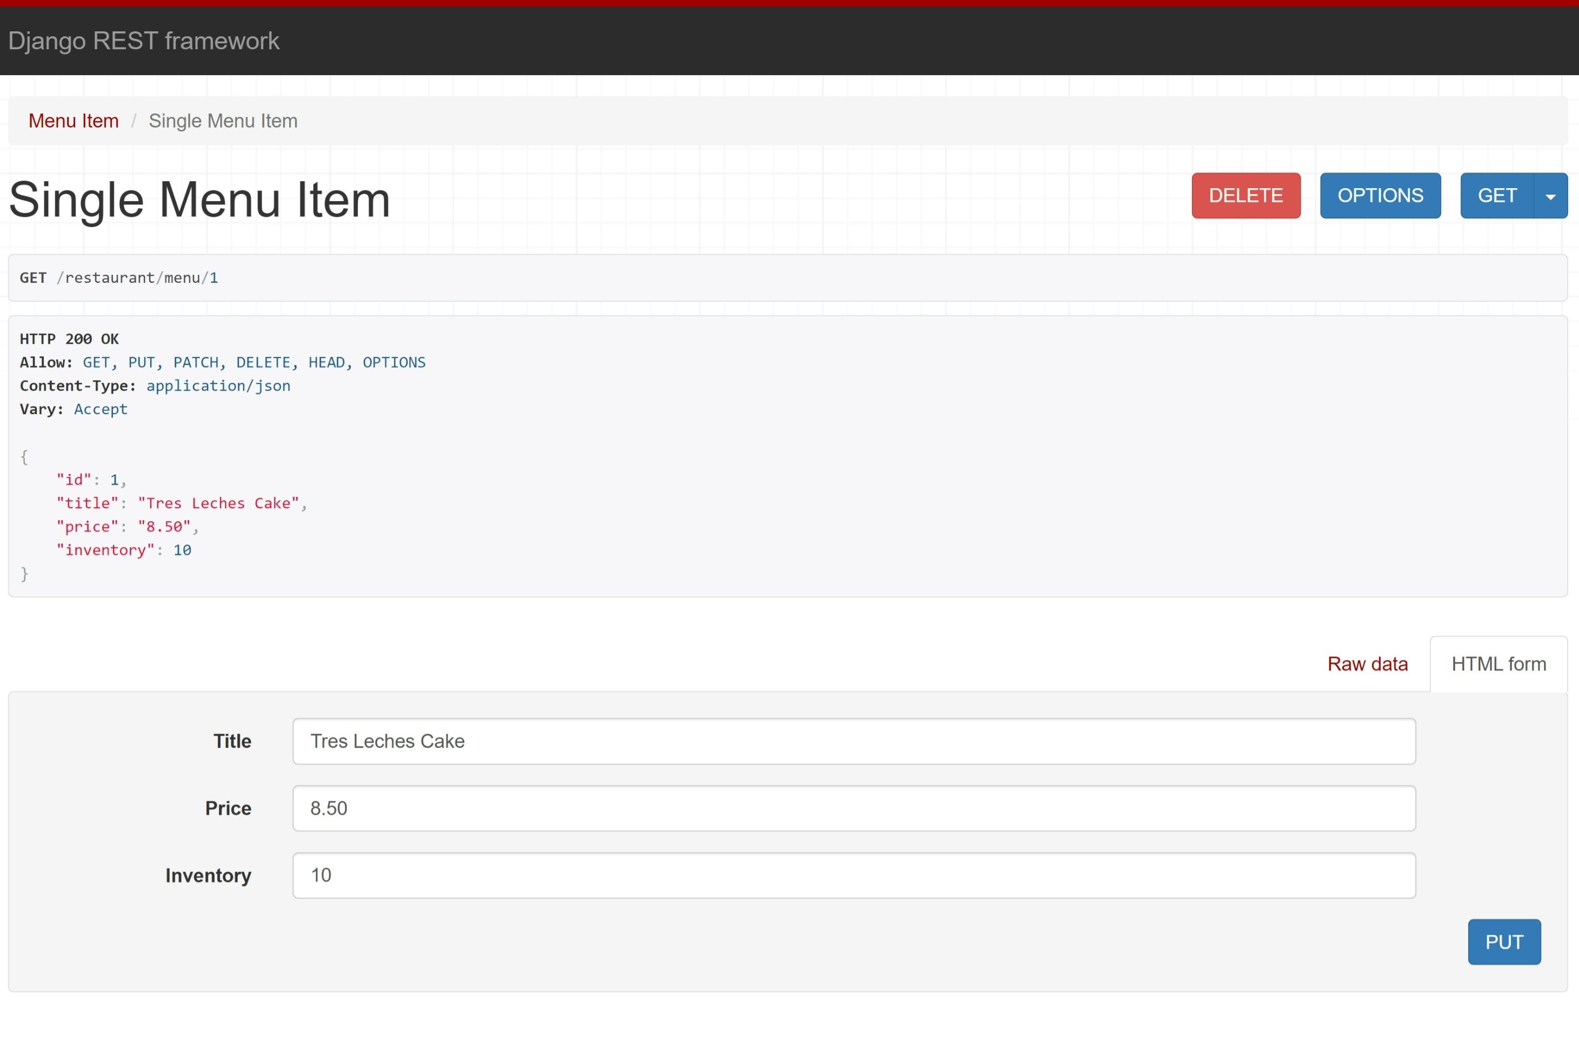Click the blue GET button
Viewport: 1579px width, 1057px height.
click(1497, 196)
